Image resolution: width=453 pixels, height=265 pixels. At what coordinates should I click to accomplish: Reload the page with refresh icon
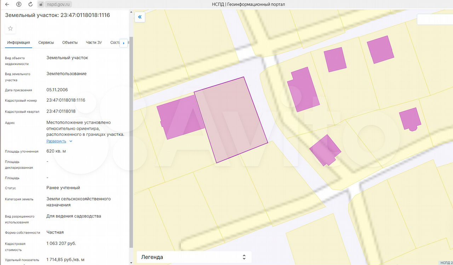tap(30, 4)
